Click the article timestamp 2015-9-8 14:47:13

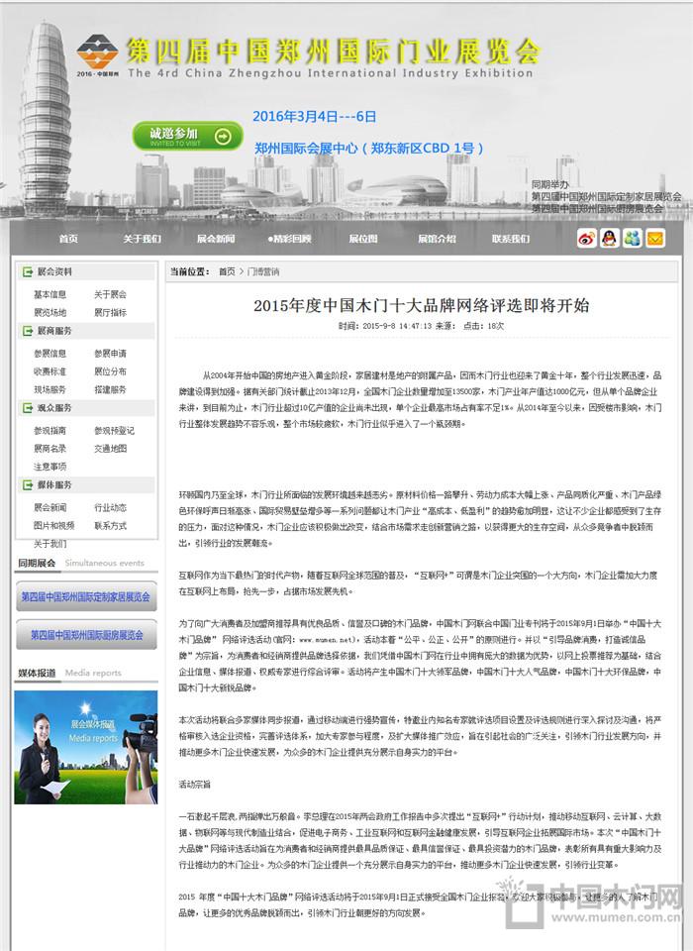(397, 326)
